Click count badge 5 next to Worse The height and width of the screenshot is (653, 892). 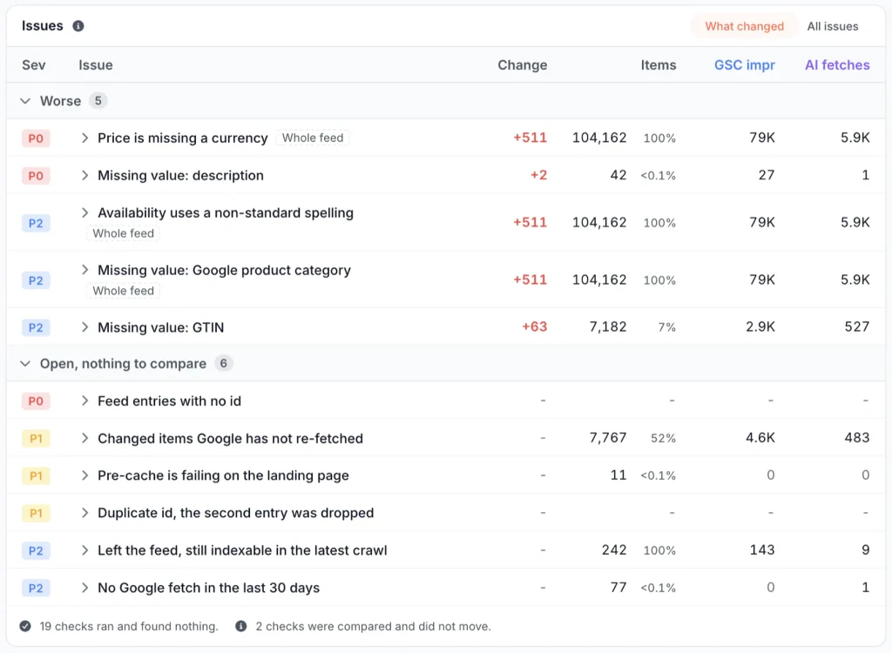(x=98, y=101)
